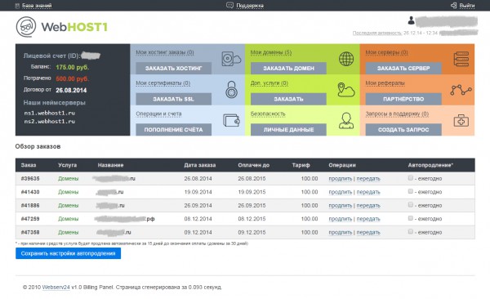Click ПОПОЛНЕНИЕ СЧЁТА button
Image resolution: width=490 pixels, height=299 pixels.
173,130
